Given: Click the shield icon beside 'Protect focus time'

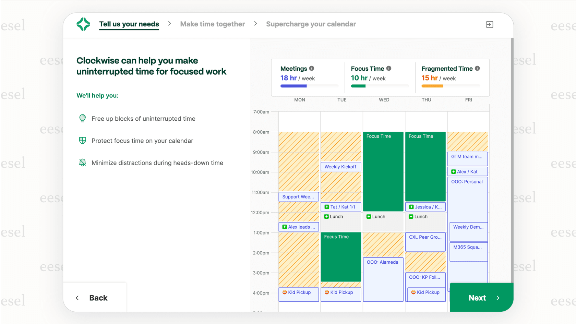Looking at the screenshot, I should [x=82, y=141].
